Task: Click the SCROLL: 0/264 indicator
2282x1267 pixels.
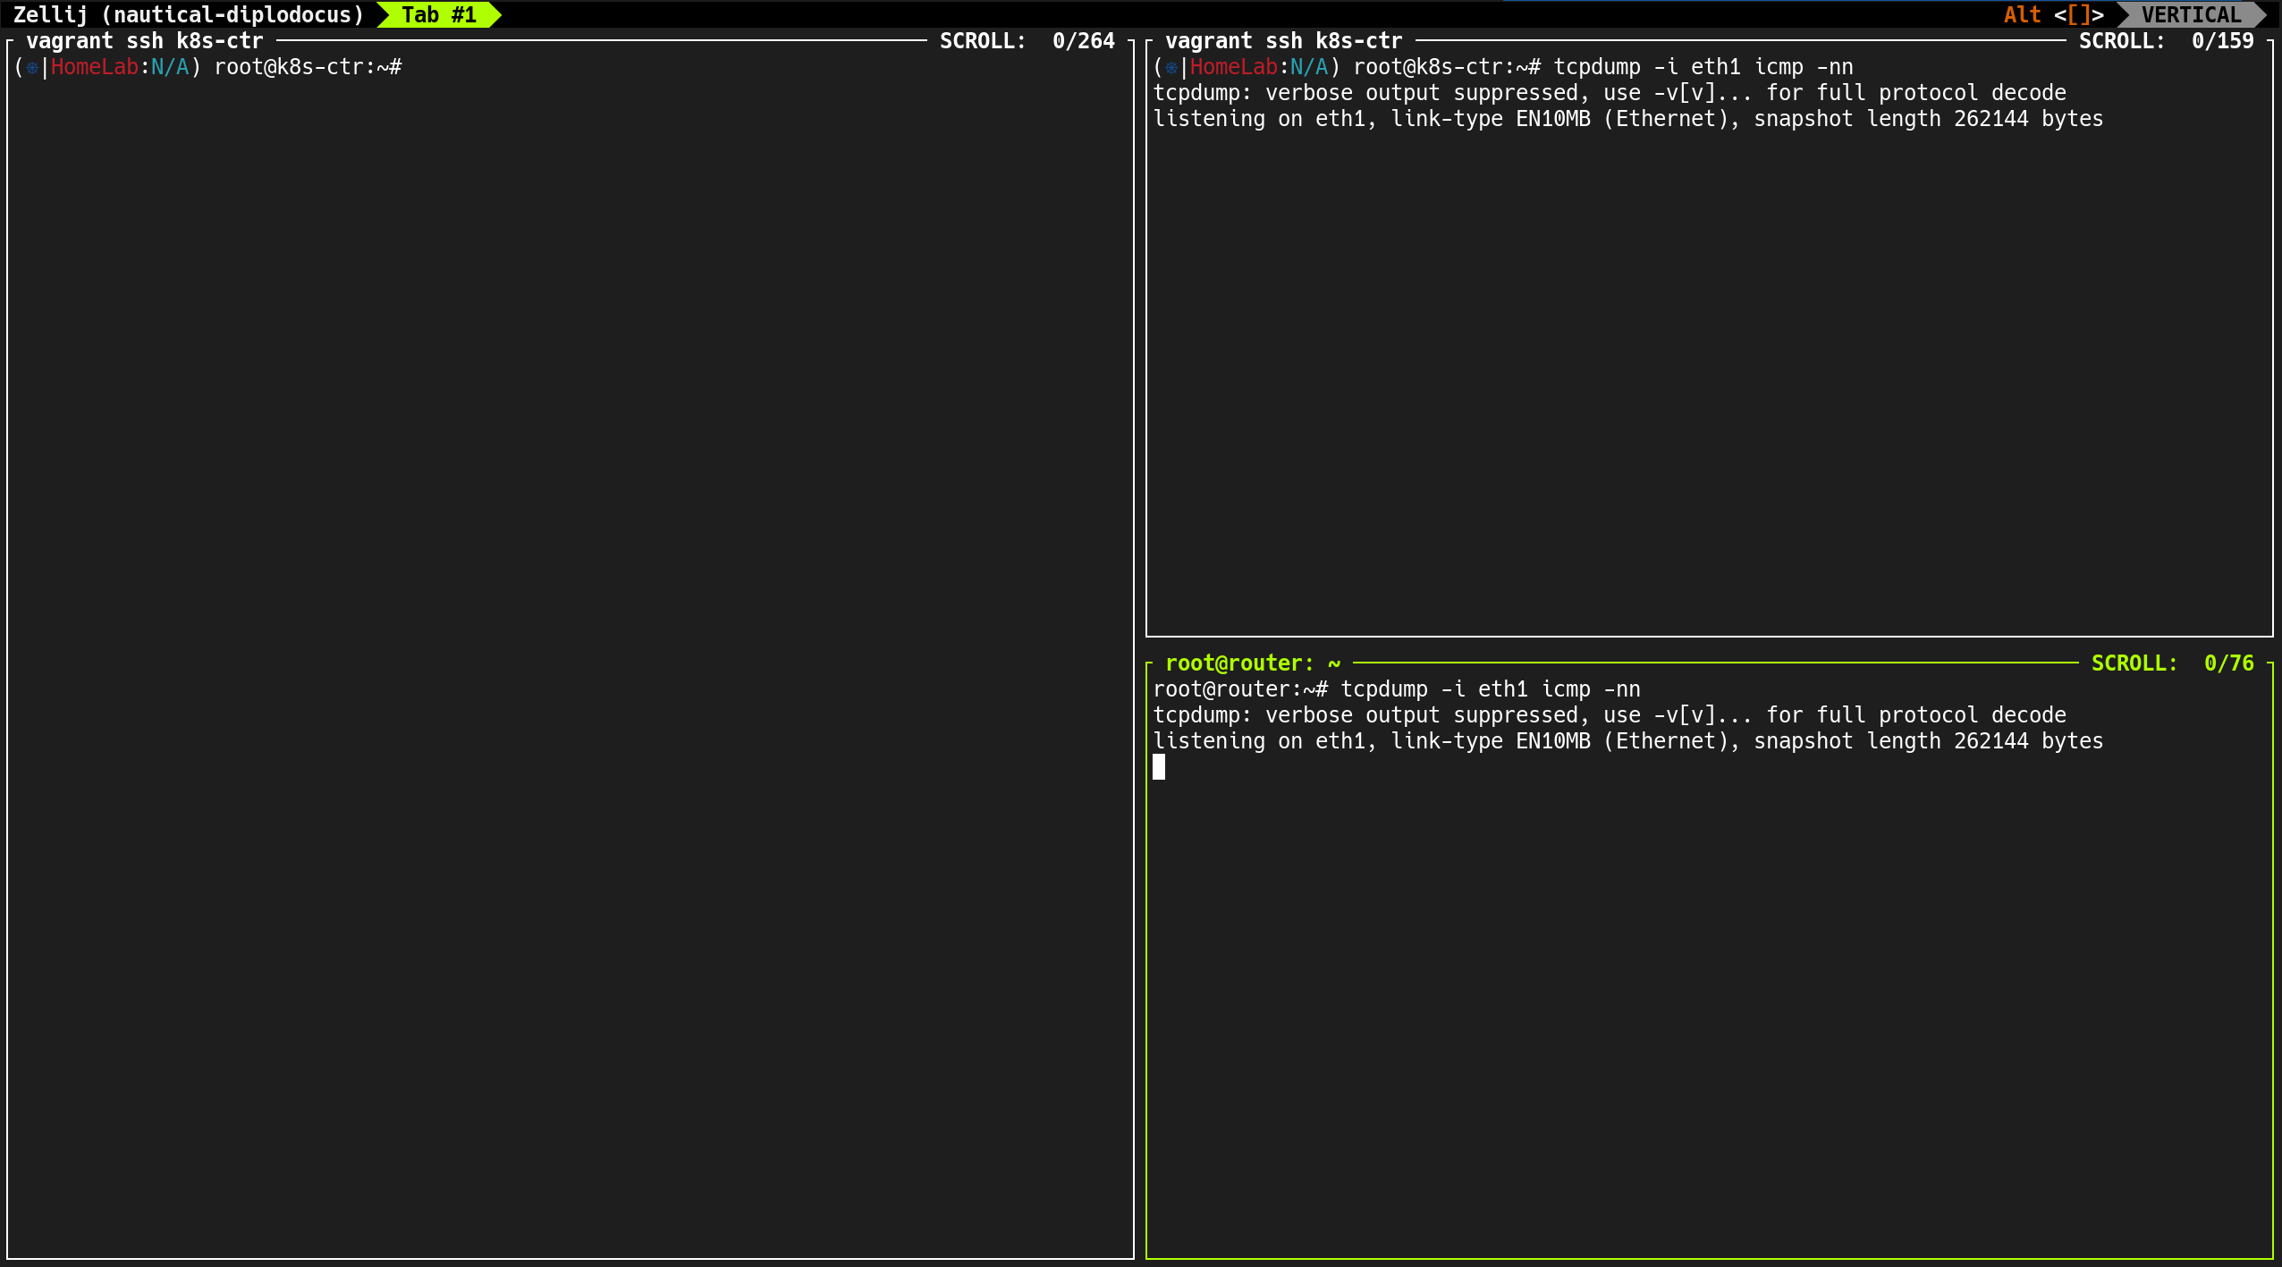Action: point(1027,41)
